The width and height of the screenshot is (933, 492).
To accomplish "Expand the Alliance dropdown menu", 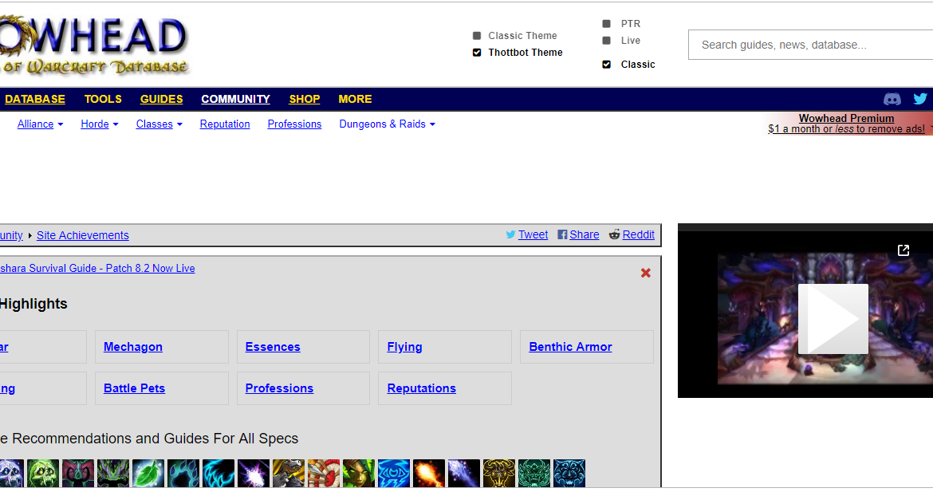I will pos(40,124).
